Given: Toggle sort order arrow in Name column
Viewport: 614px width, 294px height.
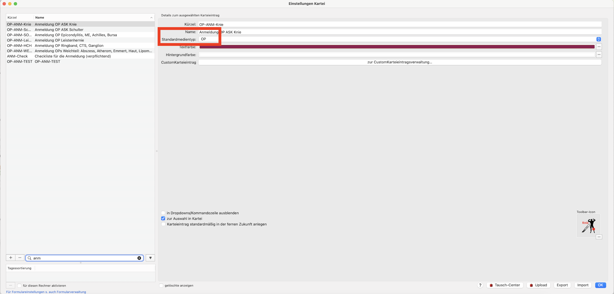Looking at the screenshot, I should 151,18.
